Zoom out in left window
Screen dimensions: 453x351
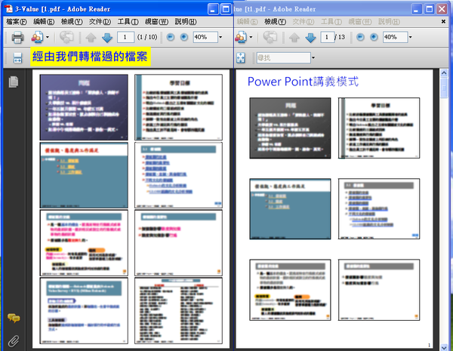coord(171,37)
